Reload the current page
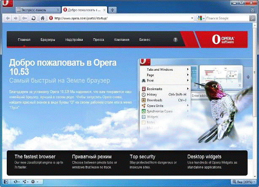This screenshot has height=187, width=259. [33, 19]
